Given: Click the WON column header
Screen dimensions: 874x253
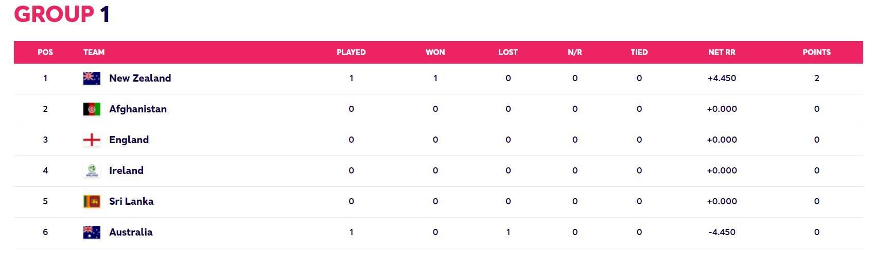Looking at the screenshot, I should [x=435, y=52].
